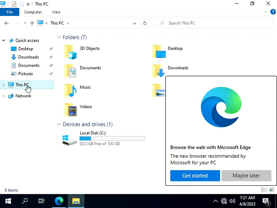Open the Videos folder icon
This screenshot has width=277, height=208.
70,110
